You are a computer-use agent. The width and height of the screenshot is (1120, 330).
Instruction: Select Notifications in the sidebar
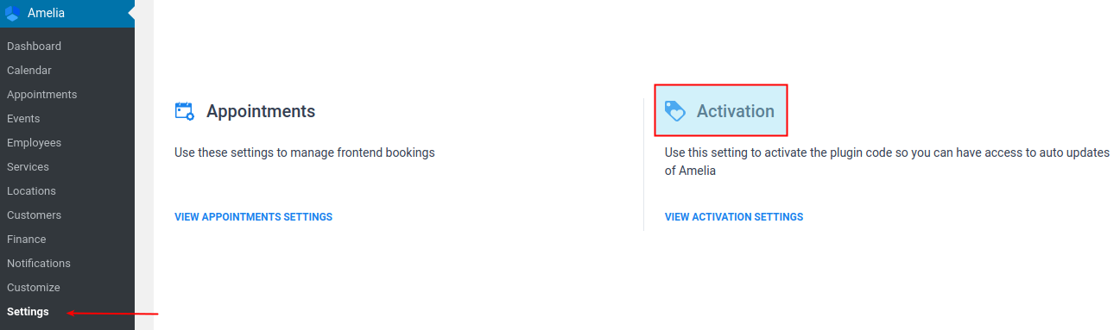point(39,264)
